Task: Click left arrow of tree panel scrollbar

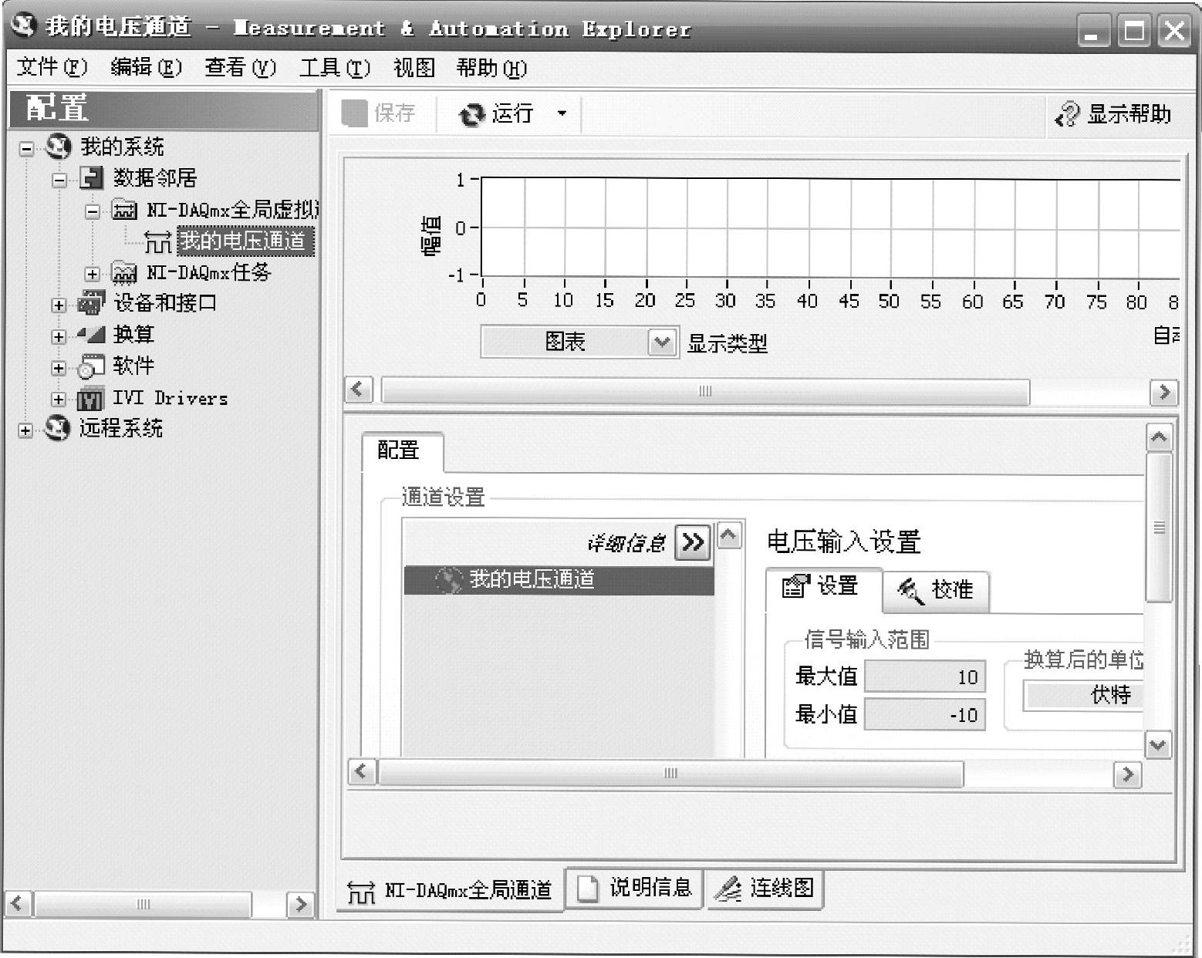Action: pyautogui.click(x=19, y=904)
